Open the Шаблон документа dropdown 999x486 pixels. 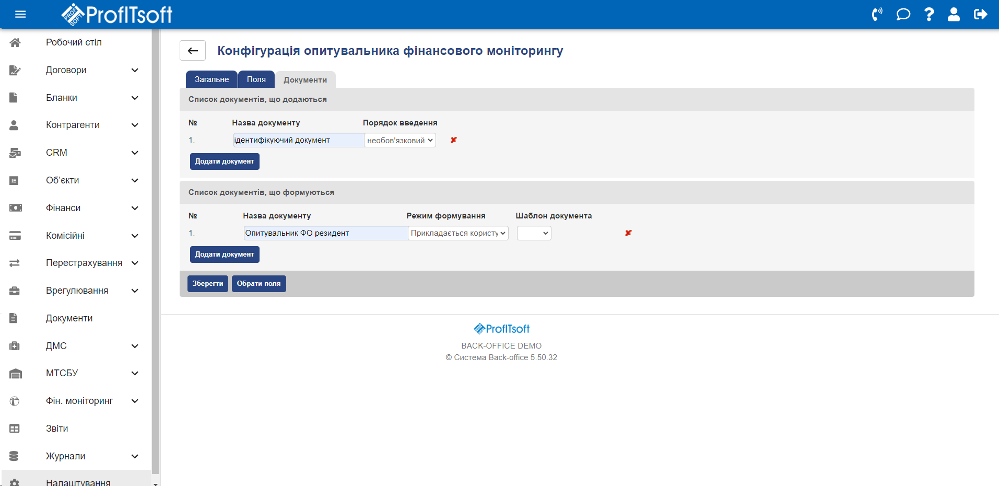(x=534, y=233)
